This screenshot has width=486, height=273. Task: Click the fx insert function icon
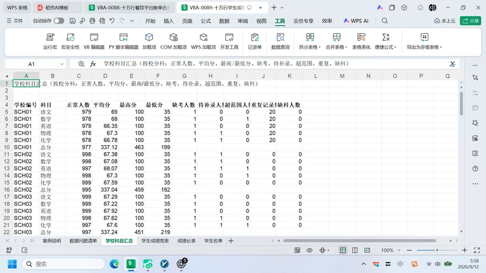(93, 64)
